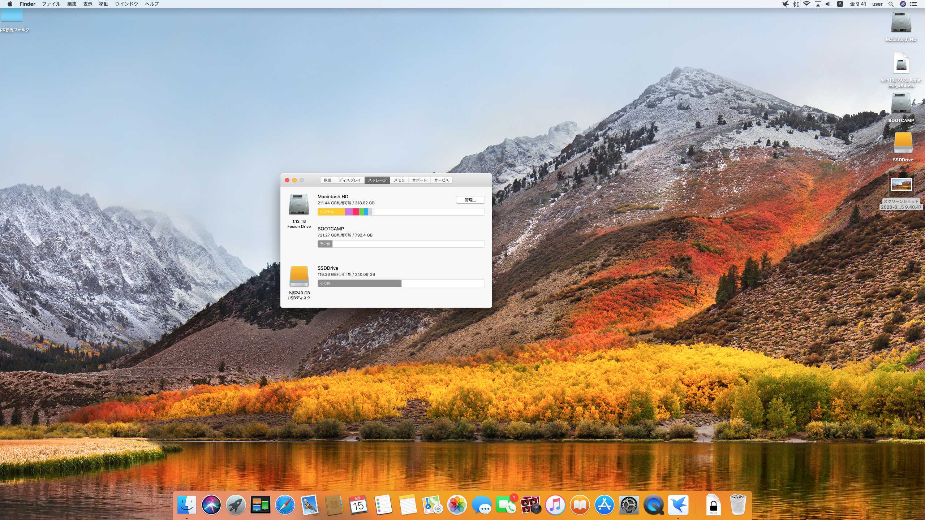Launch Safari compass icon
The image size is (925, 520).
(285, 505)
